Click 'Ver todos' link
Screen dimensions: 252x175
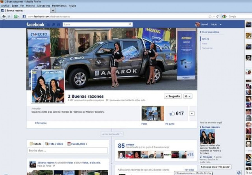[189, 170]
